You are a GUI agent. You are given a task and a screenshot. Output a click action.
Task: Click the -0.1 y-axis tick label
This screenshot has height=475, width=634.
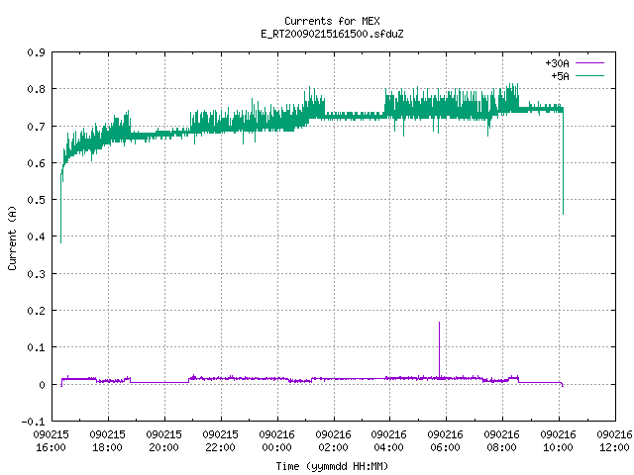coord(33,422)
